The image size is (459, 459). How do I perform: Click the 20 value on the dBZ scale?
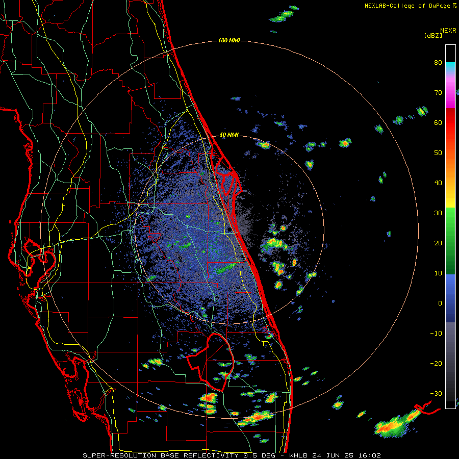[x=438, y=243]
